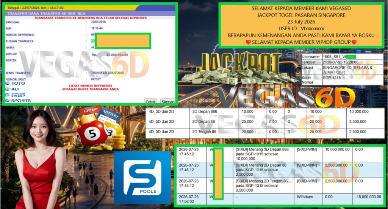Click the TOTO logo icon
This screenshot has height=209, width=388.
[8, 84]
